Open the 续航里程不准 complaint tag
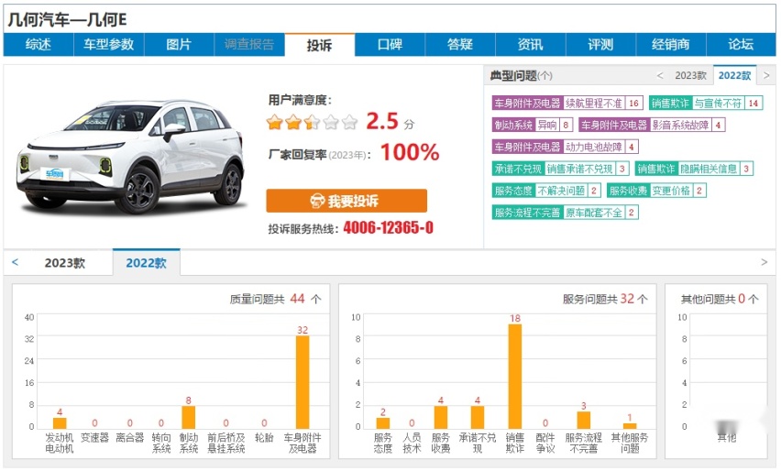781x471 pixels. [x=566, y=103]
